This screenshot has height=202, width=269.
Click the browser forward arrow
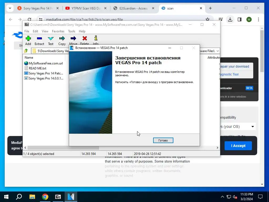20,19
